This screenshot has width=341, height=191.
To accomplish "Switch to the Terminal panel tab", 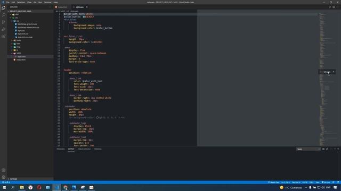I will click(x=98, y=149).
